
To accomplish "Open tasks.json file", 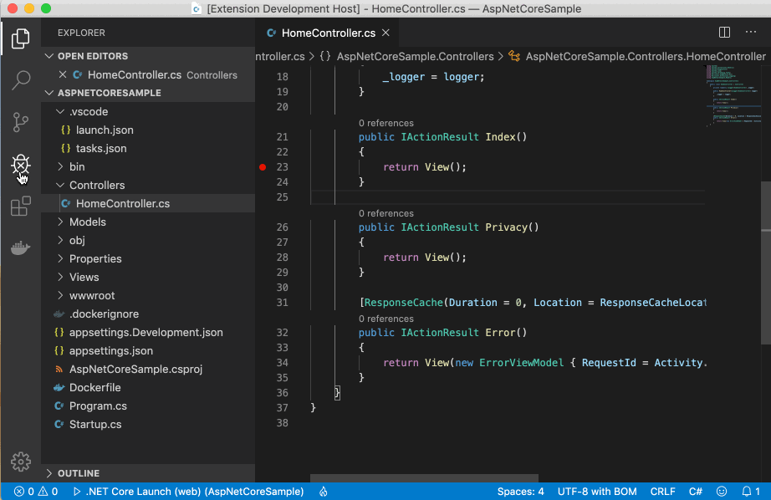I will click(x=148, y=149).
